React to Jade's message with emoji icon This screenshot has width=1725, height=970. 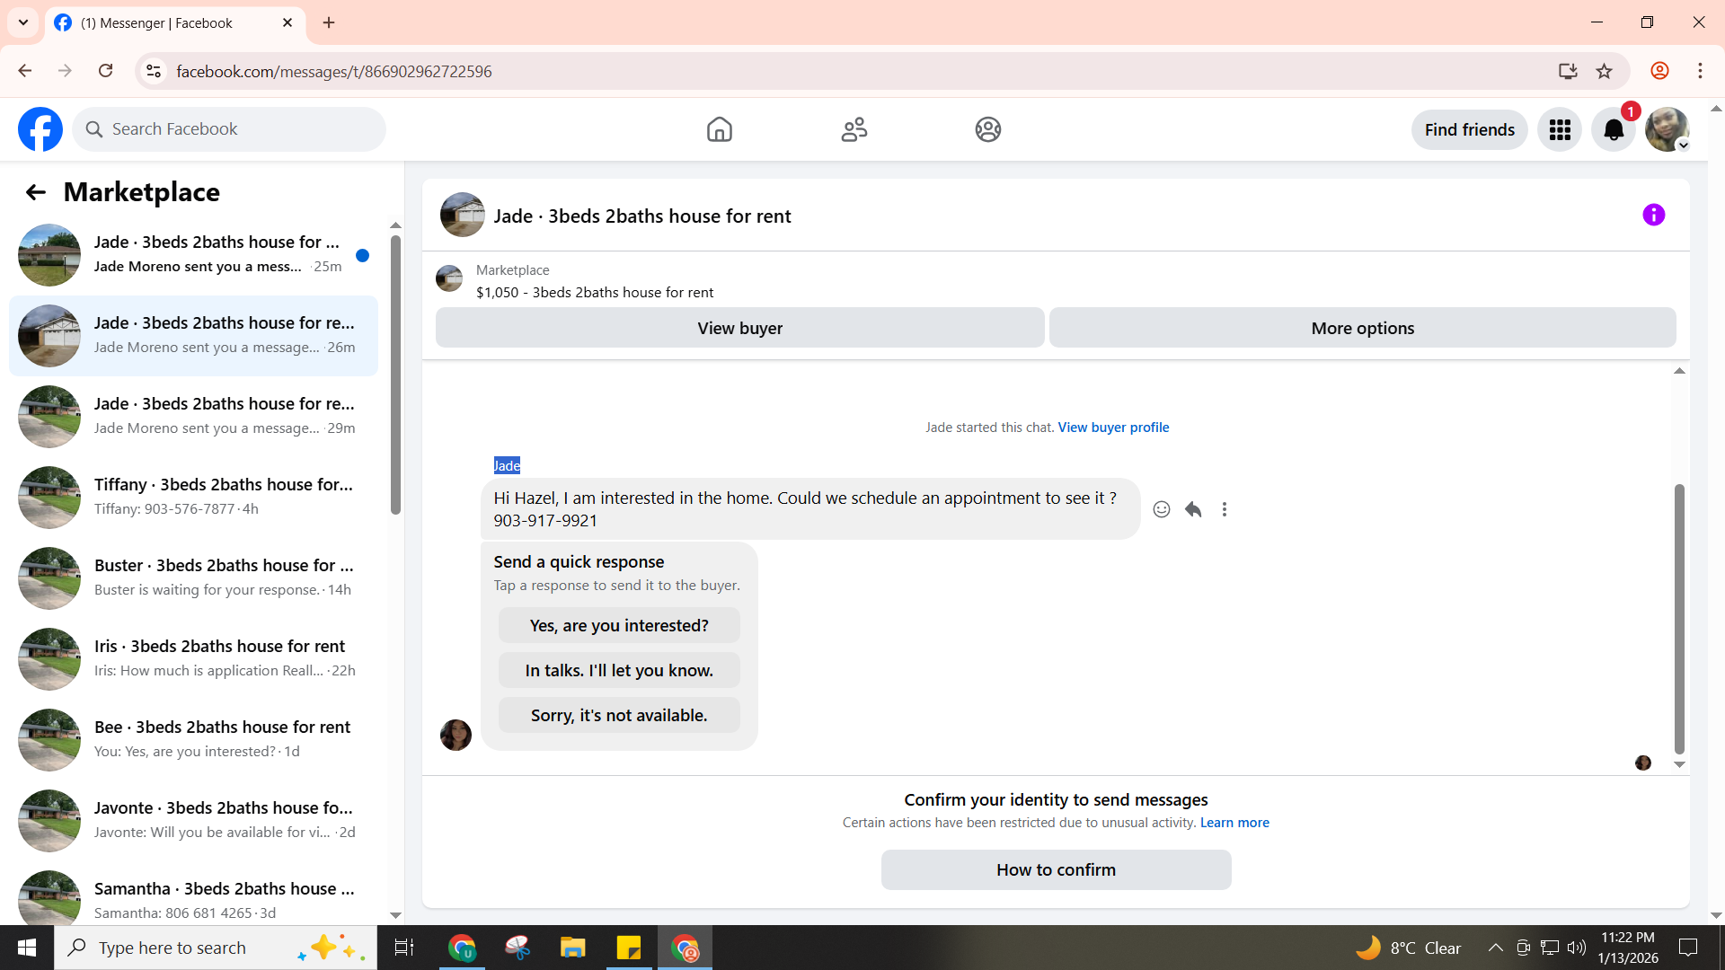(x=1162, y=509)
